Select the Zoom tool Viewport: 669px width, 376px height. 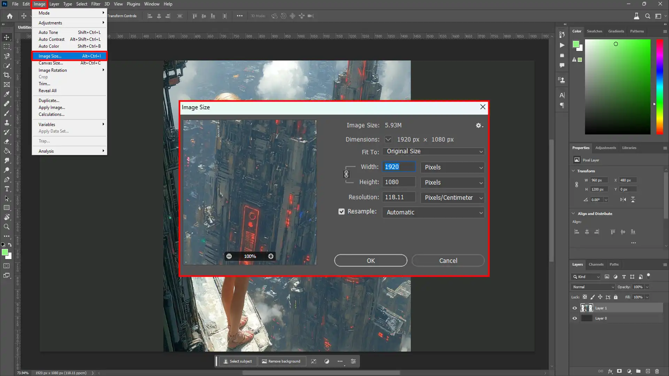tap(6, 227)
